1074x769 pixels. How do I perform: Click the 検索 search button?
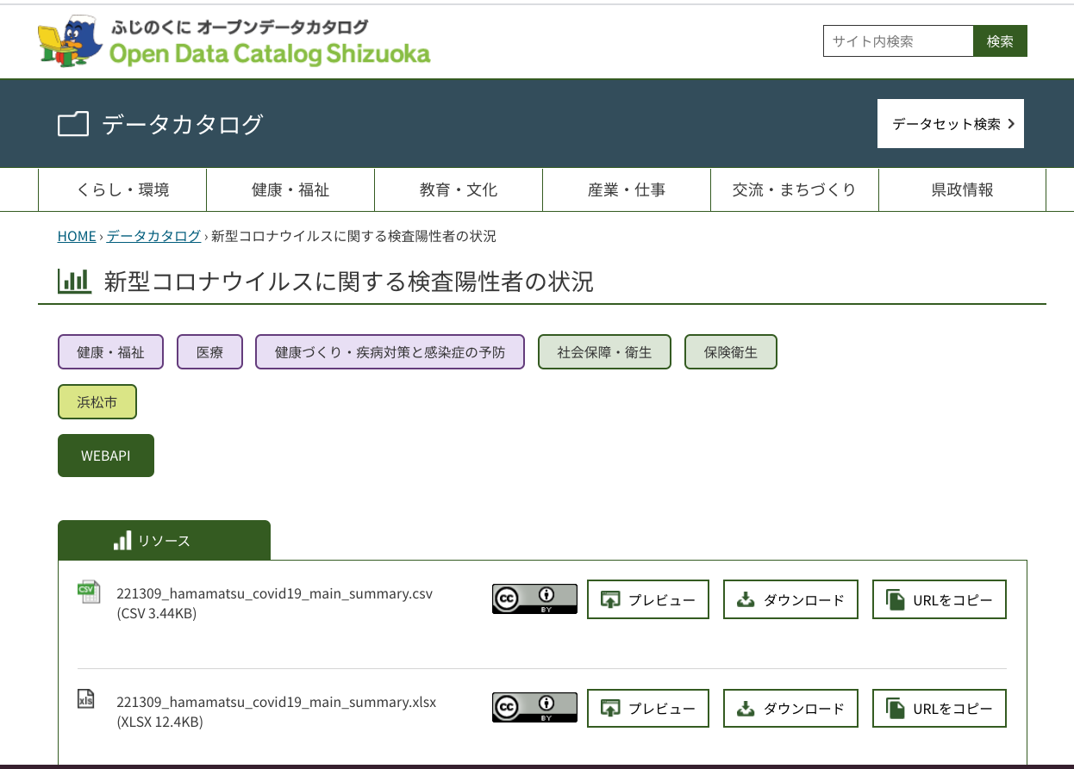tap(1000, 40)
